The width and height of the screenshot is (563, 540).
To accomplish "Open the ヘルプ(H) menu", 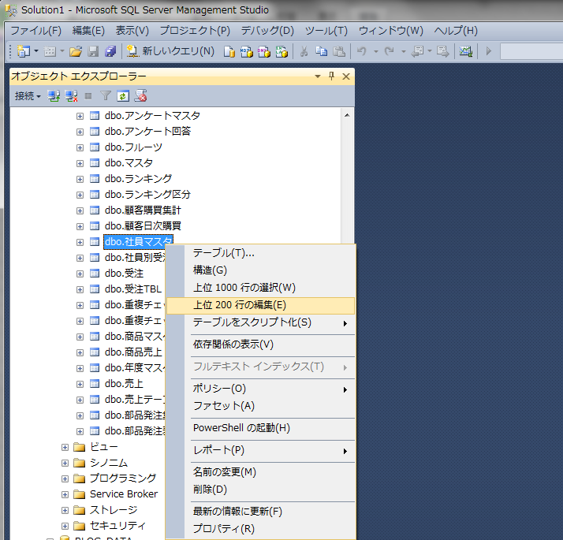I will (456, 31).
